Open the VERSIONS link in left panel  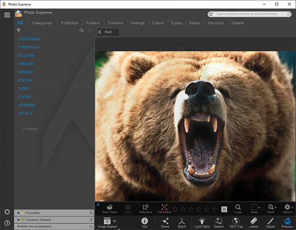pos(26,105)
